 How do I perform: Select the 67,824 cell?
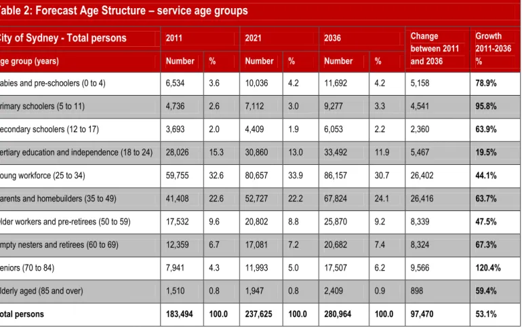tap(336, 199)
